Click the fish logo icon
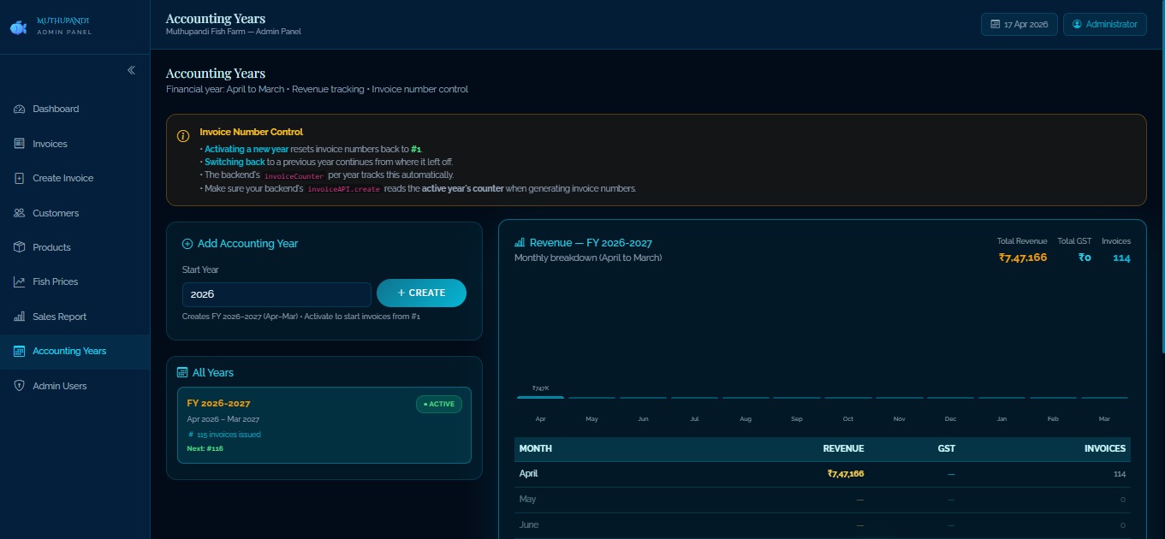 pyautogui.click(x=19, y=27)
